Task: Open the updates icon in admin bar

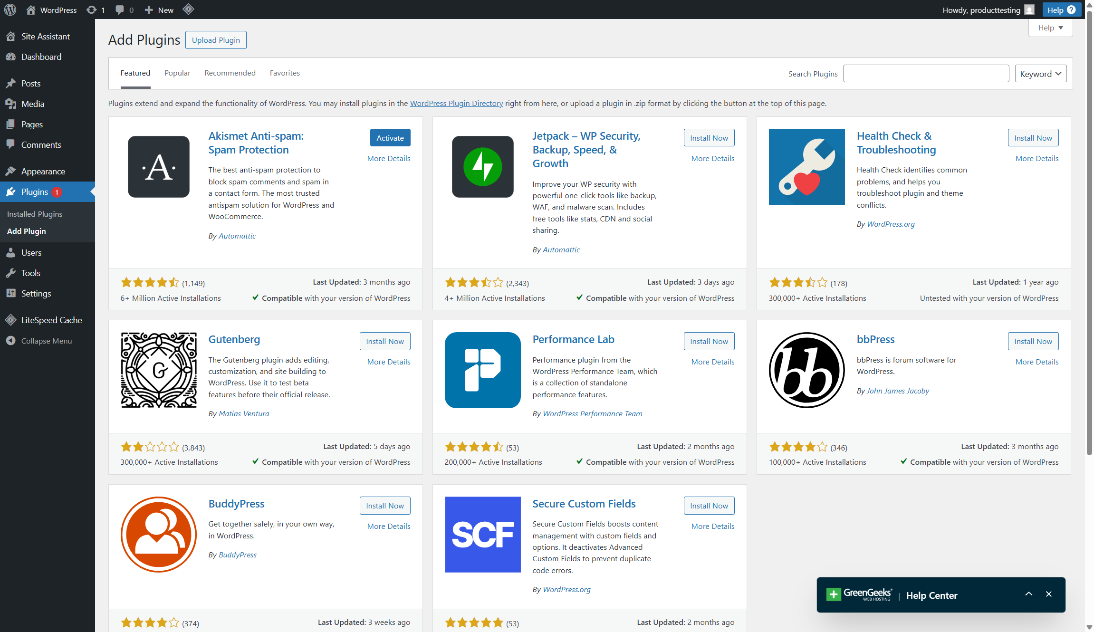Action: [92, 10]
